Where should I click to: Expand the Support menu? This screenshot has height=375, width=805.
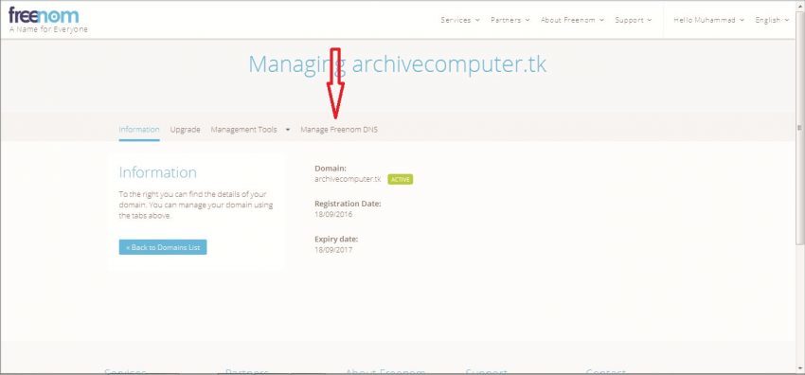click(x=633, y=20)
